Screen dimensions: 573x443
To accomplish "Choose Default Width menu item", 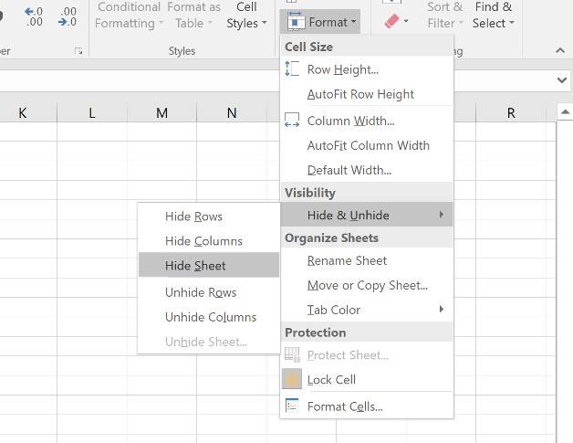I will point(367,170).
